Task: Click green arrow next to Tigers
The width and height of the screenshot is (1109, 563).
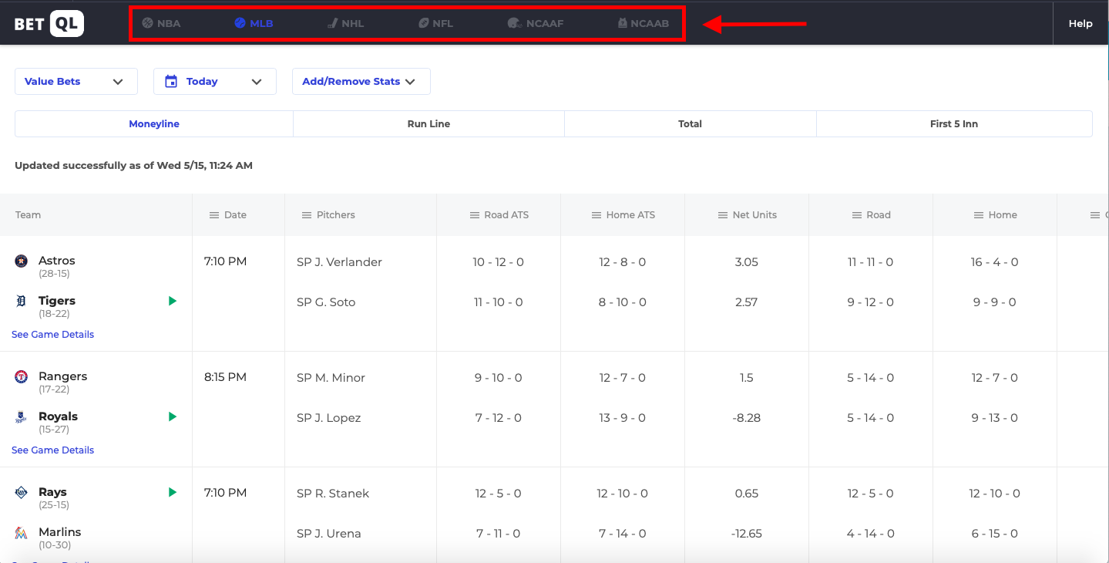Action: pyautogui.click(x=173, y=301)
